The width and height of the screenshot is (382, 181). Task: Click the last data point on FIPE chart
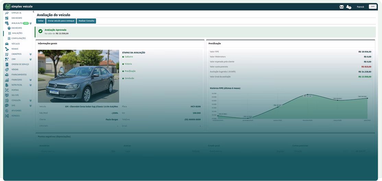point(367,98)
